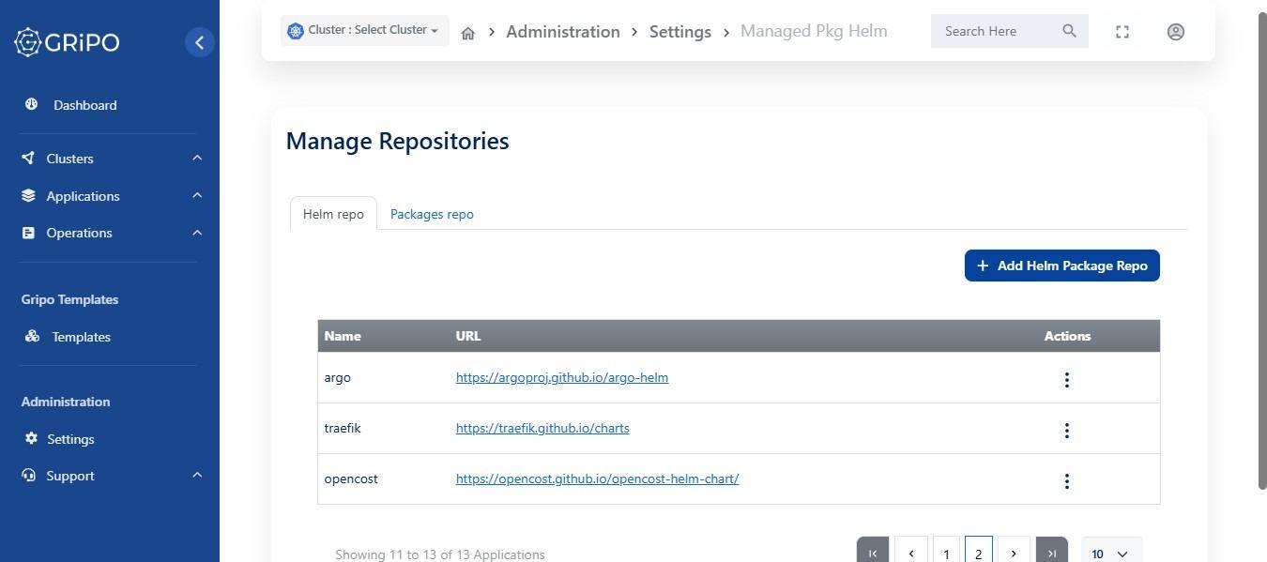
Task: Collapse the sidebar with the arrow button
Action: coord(199,42)
